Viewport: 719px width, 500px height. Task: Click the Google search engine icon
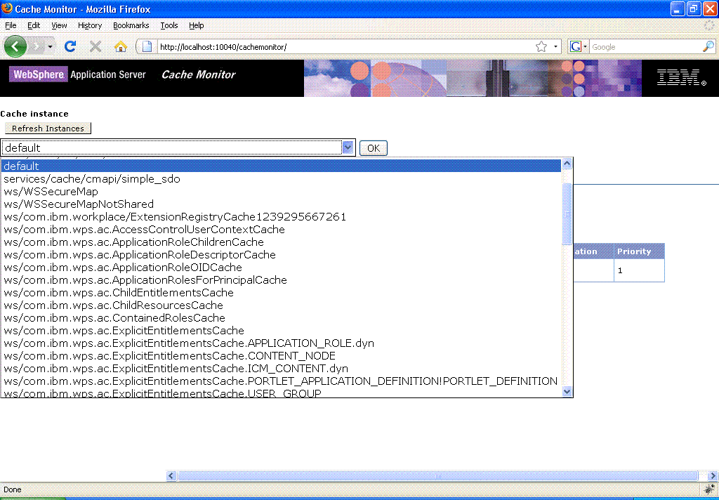coord(576,46)
